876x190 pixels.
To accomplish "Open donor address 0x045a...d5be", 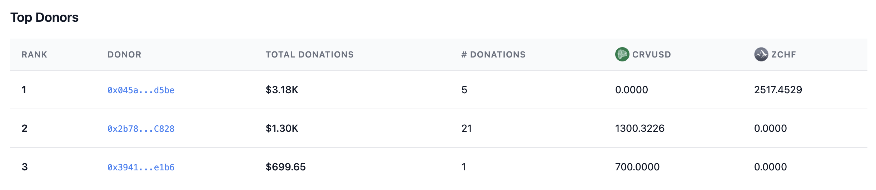I will pyautogui.click(x=141, y=90).
